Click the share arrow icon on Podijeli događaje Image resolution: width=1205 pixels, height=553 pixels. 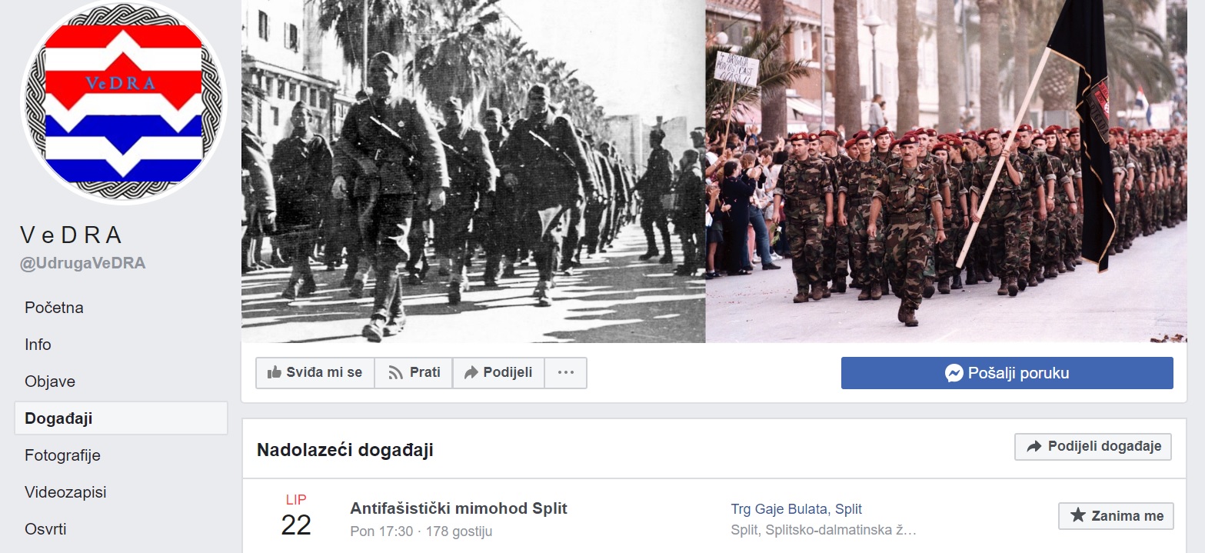(x=1034, y=446)
